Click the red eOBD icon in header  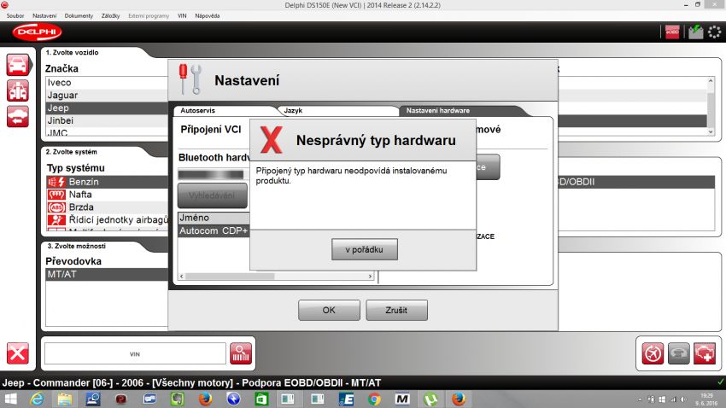pyautogui.click(x=672, y=32)
